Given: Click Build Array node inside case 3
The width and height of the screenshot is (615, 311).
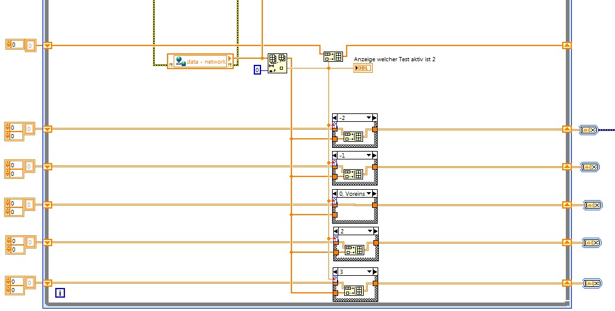Looking at the screenshot, I should 354,290.
